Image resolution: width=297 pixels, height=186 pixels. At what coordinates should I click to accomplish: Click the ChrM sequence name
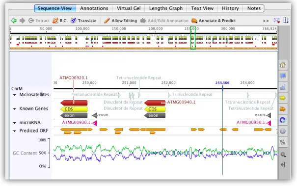(x=17, y=89)
